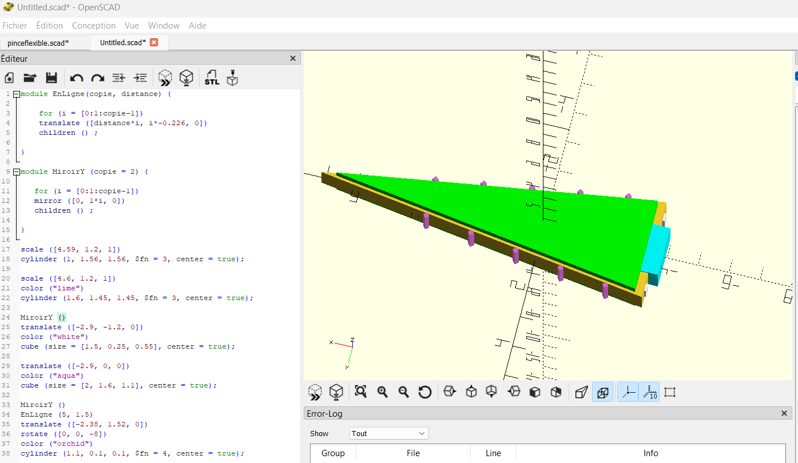
Task: Open the Conception menu
Action: pos(94,26)
